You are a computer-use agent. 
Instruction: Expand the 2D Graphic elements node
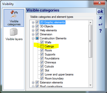coord(33,22)
